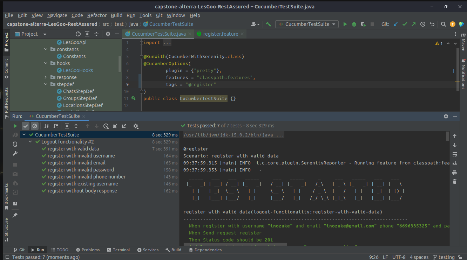The height and width of the screenshot is (260, 467).
Task: Run the CucumberTestSuite with the green play icon
Action: [345, 24]
